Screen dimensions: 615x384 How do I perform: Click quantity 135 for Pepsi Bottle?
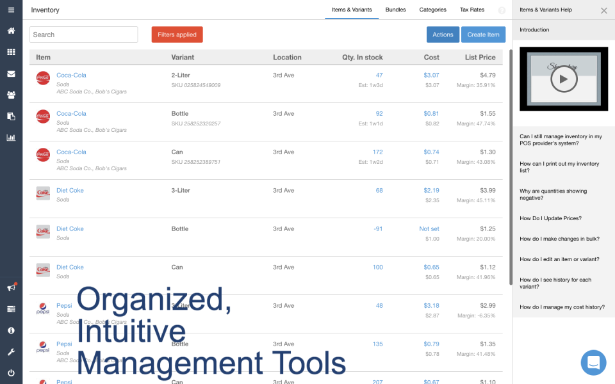378,344
